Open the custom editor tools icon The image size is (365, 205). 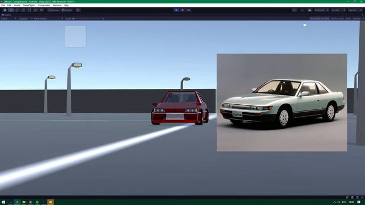pyautogui.click(x=42, y=10)
